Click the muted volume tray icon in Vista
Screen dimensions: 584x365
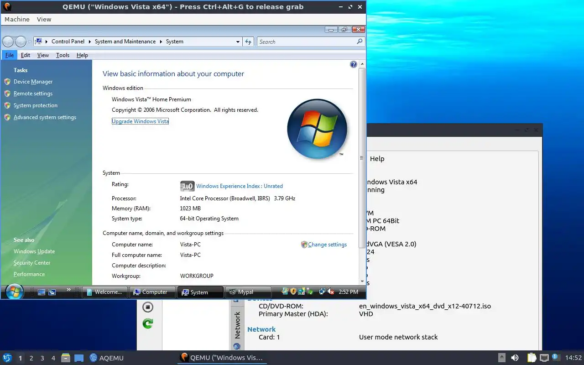click(331, 292)
